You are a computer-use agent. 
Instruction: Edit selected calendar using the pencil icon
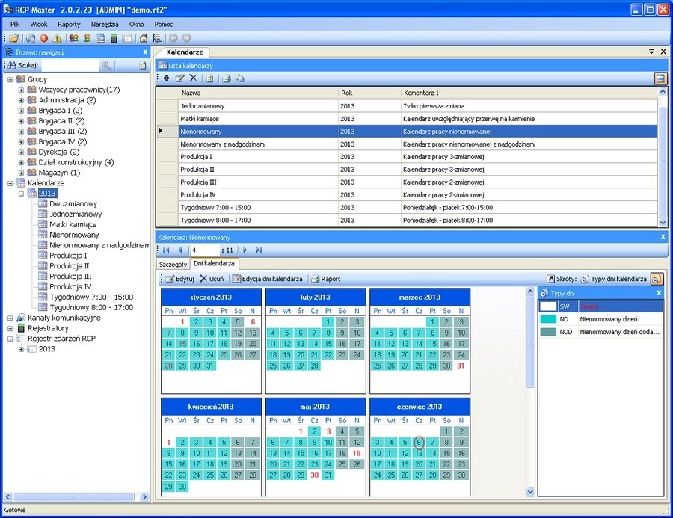pos(179,78)
